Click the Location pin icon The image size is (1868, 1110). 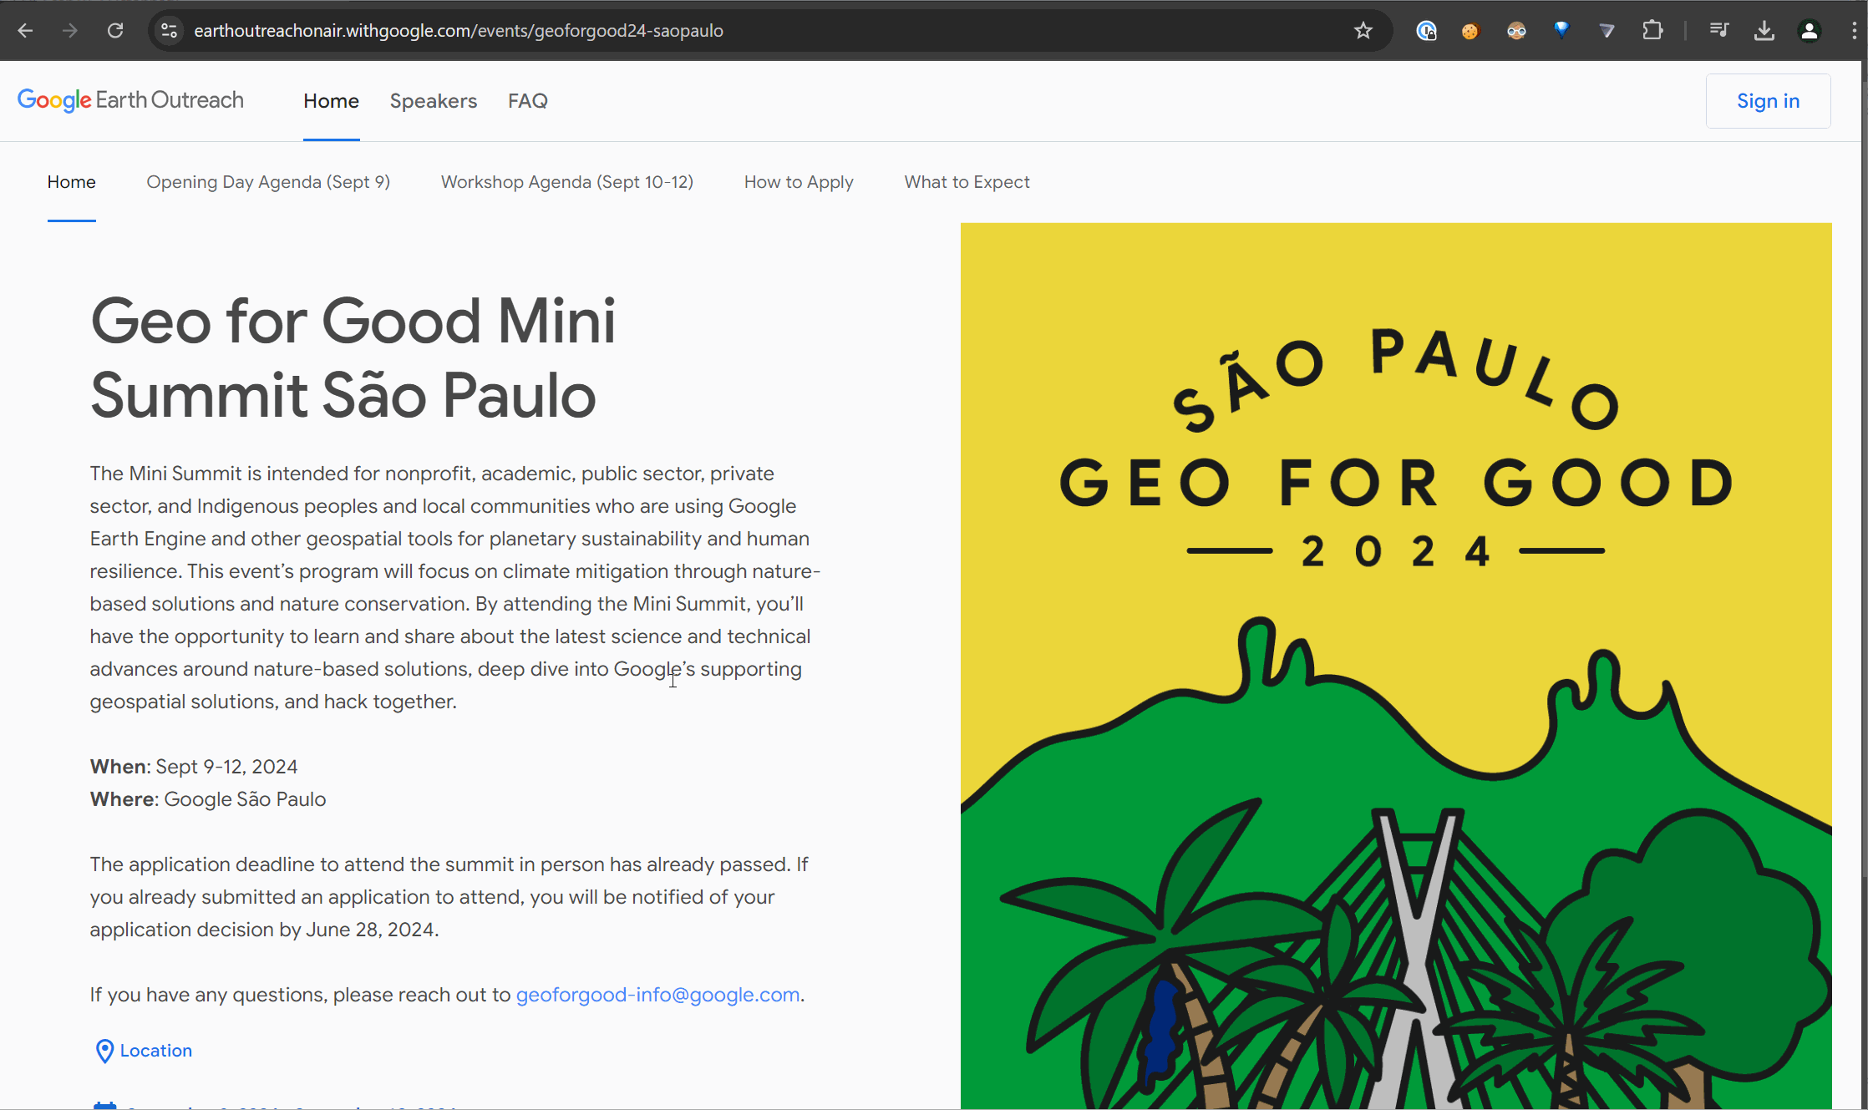(104, 1051)
